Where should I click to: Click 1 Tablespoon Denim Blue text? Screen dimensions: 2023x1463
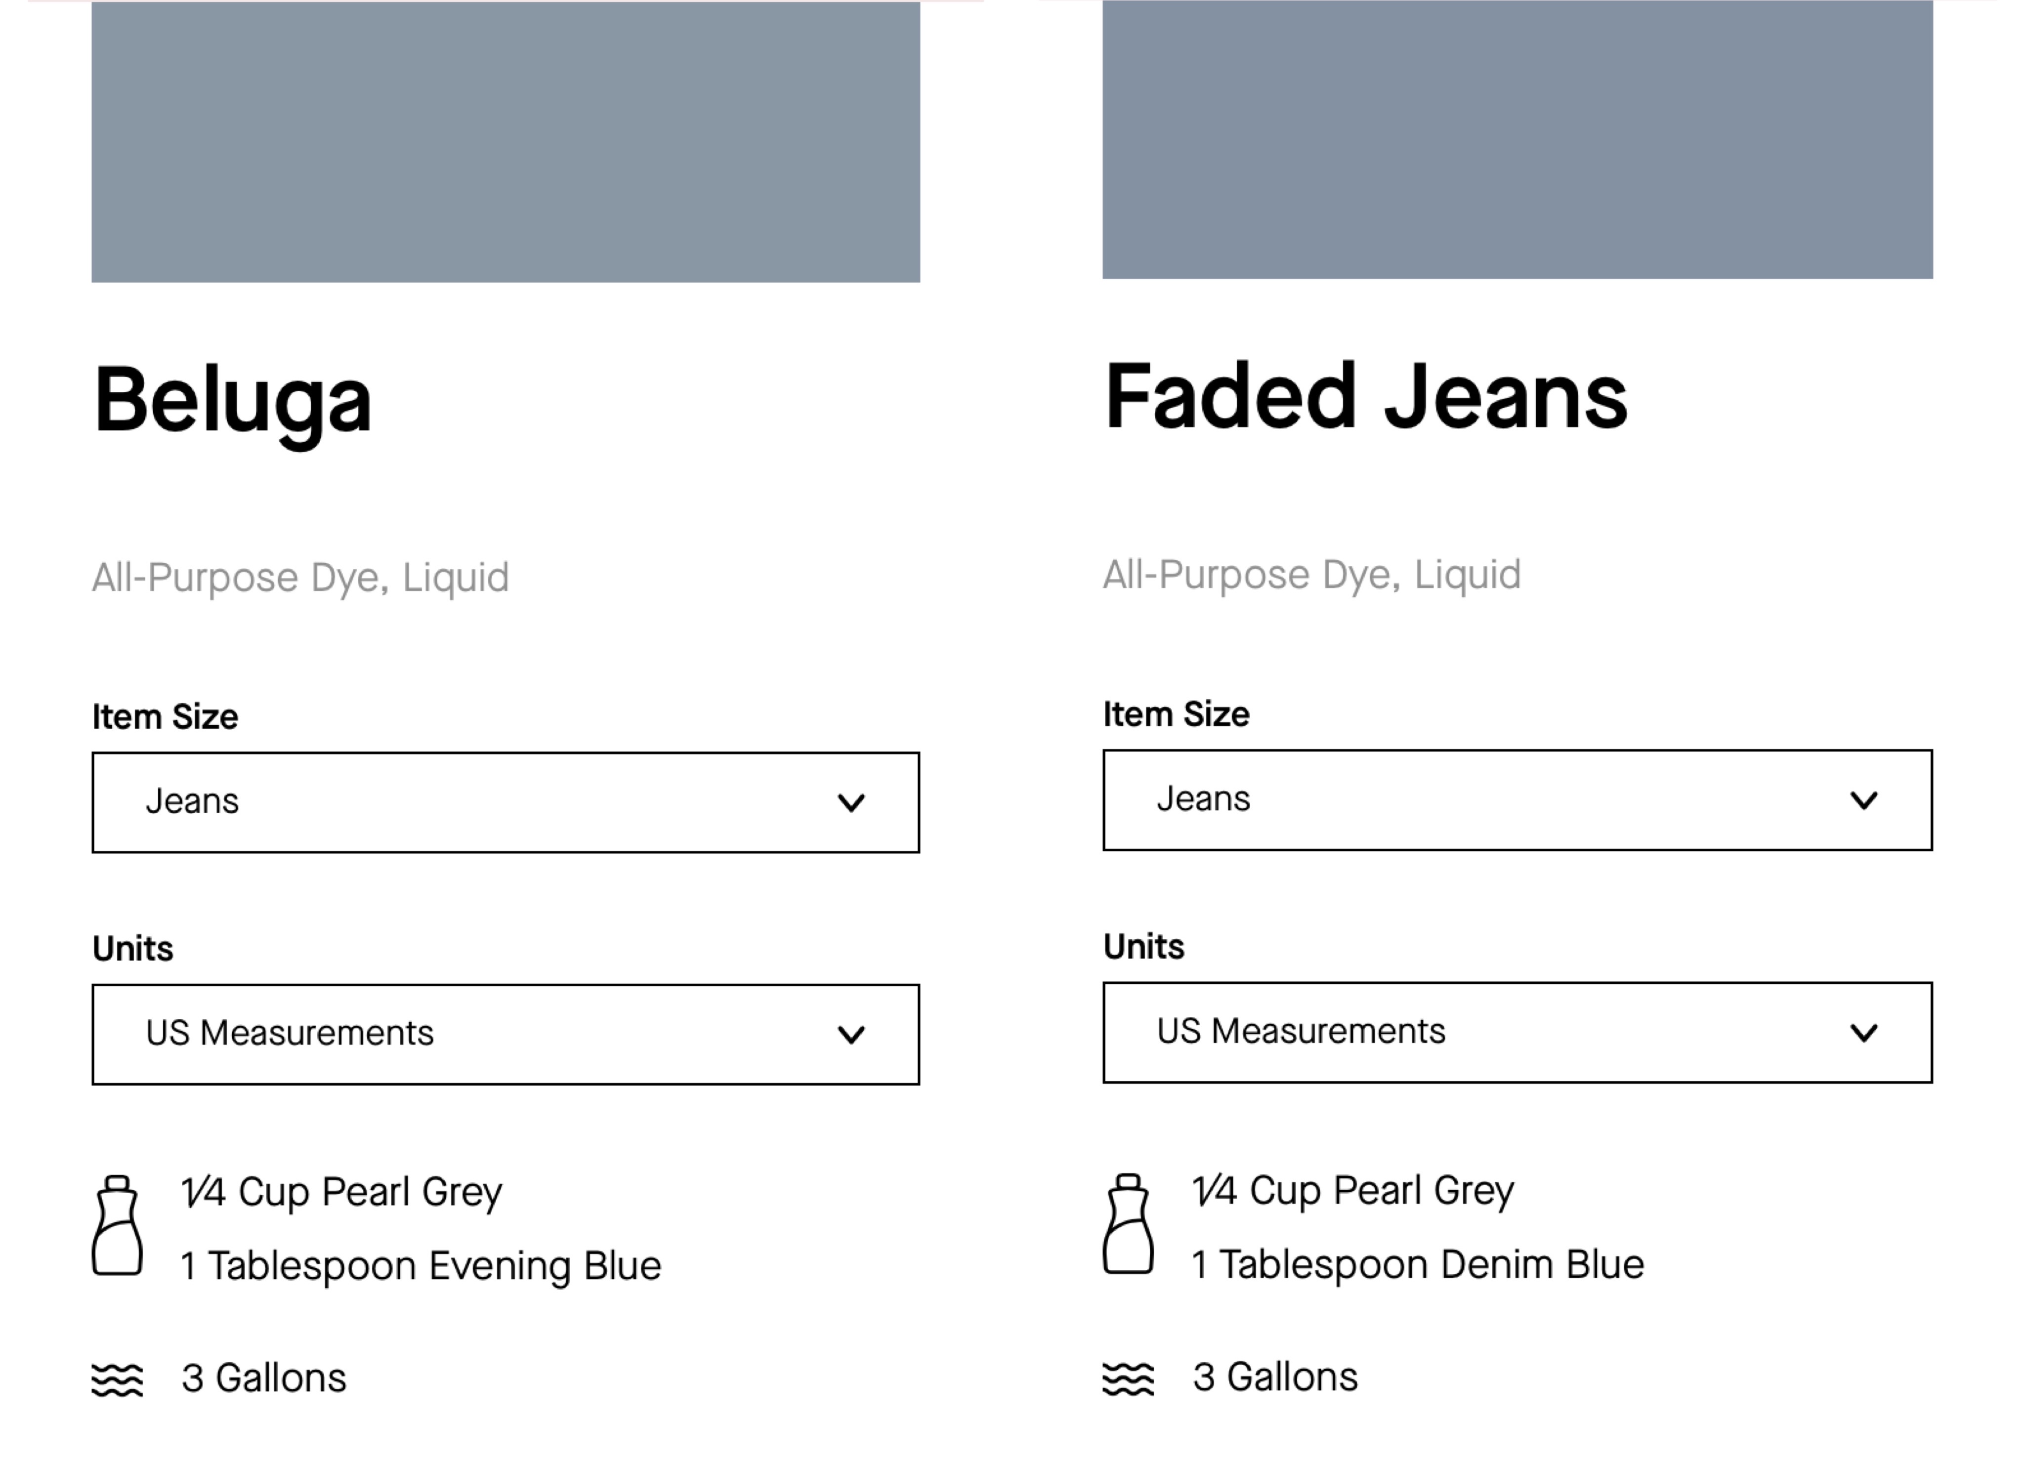[1418, 1264]
